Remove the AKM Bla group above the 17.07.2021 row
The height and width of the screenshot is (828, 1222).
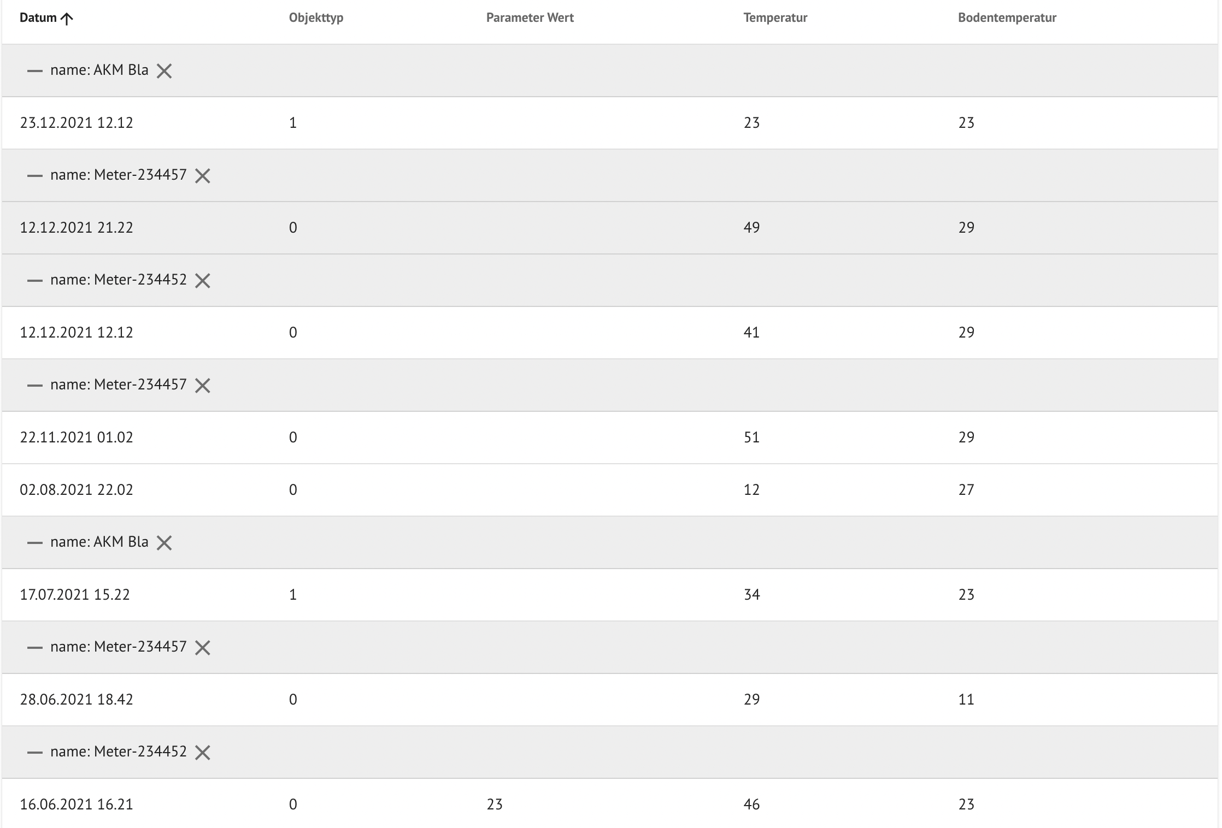[x=164, y=543]
